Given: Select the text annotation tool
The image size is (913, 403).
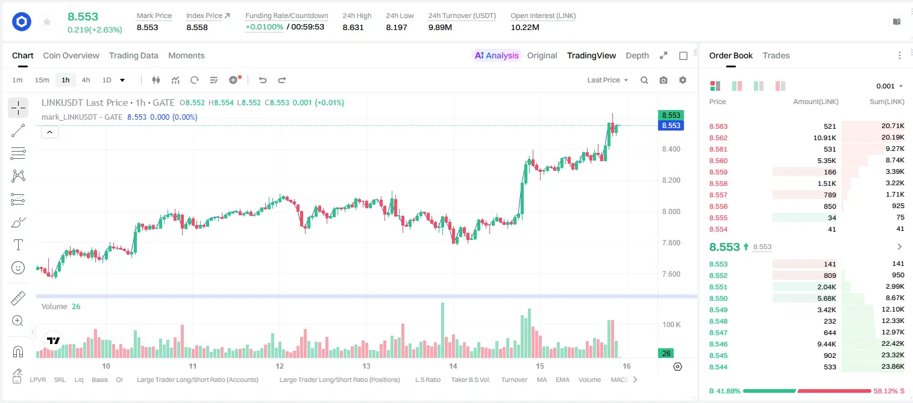Looking at the screenshot, I should click(x=18, y=245).
